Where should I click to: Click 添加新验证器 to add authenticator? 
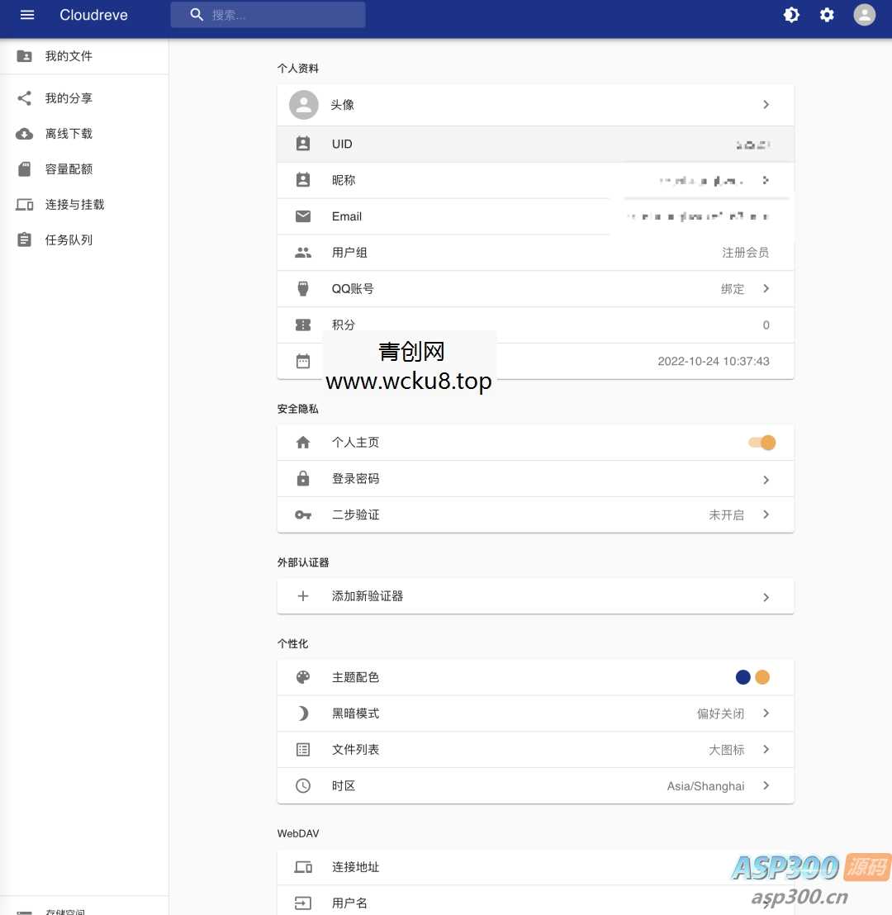click(x=368, y=595)
